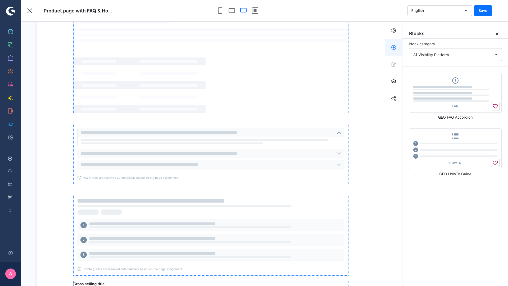Open Catalogues from sidebar

[11, 45]
